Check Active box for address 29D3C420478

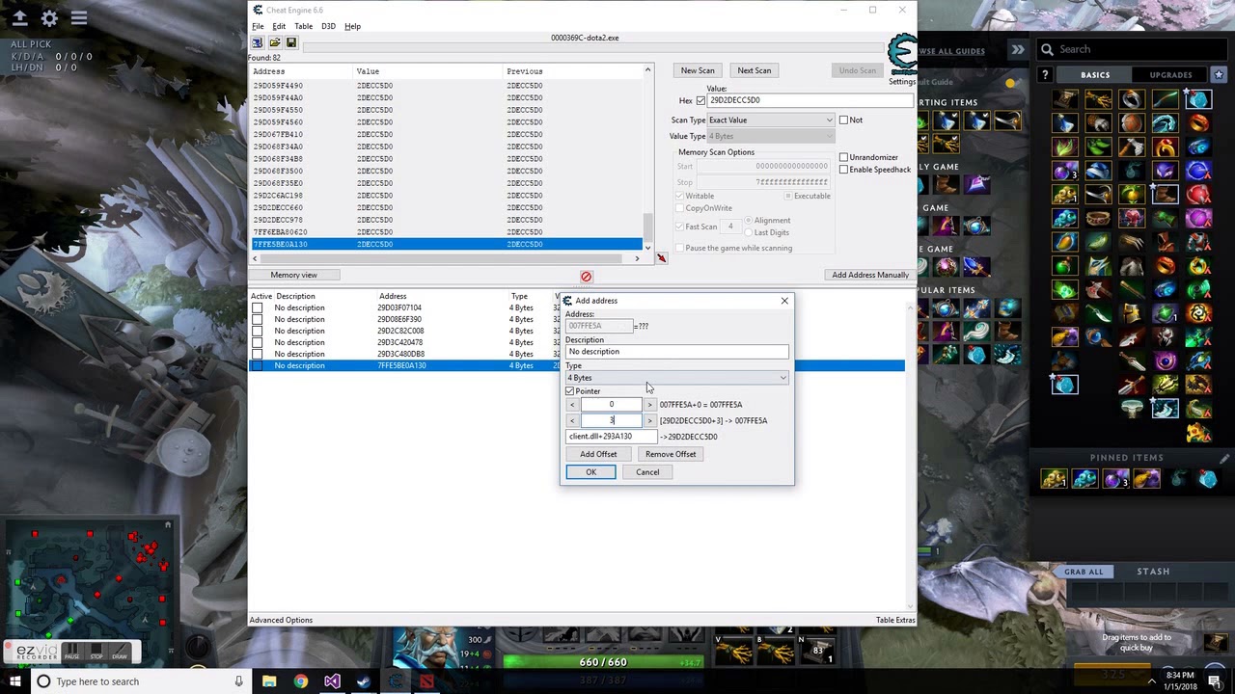[x=257, y=343]
